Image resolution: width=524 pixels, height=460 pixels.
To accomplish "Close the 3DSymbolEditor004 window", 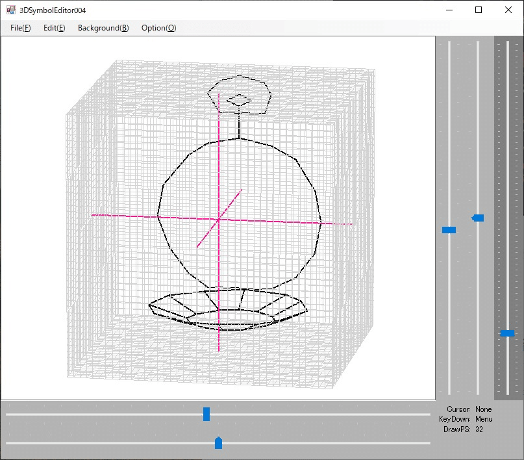I will (508, 10).
